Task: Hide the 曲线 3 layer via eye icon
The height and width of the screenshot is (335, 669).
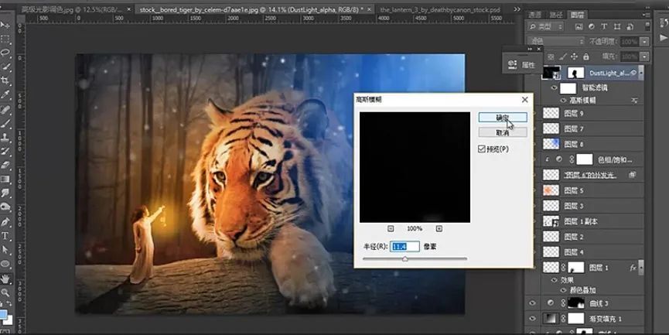Action: tap(532, 303)
